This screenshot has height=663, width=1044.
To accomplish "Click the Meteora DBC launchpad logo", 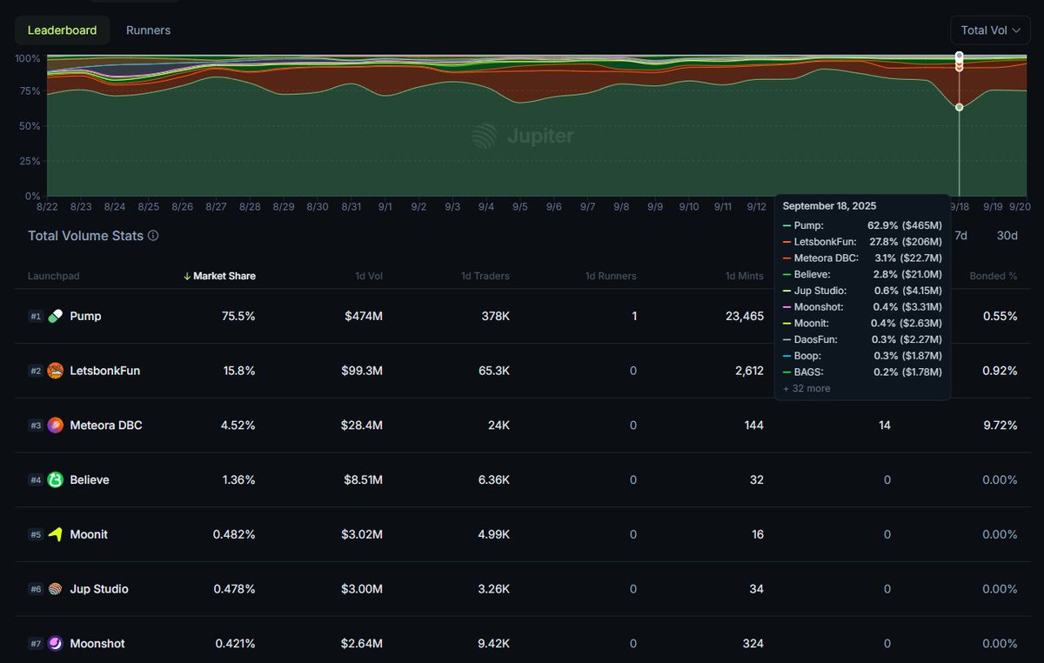I will (55, 425).
